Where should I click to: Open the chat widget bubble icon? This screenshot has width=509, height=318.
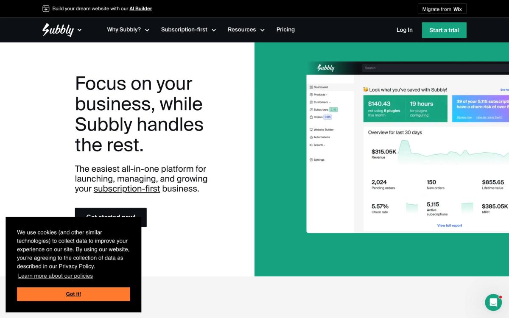click(493, 302)
